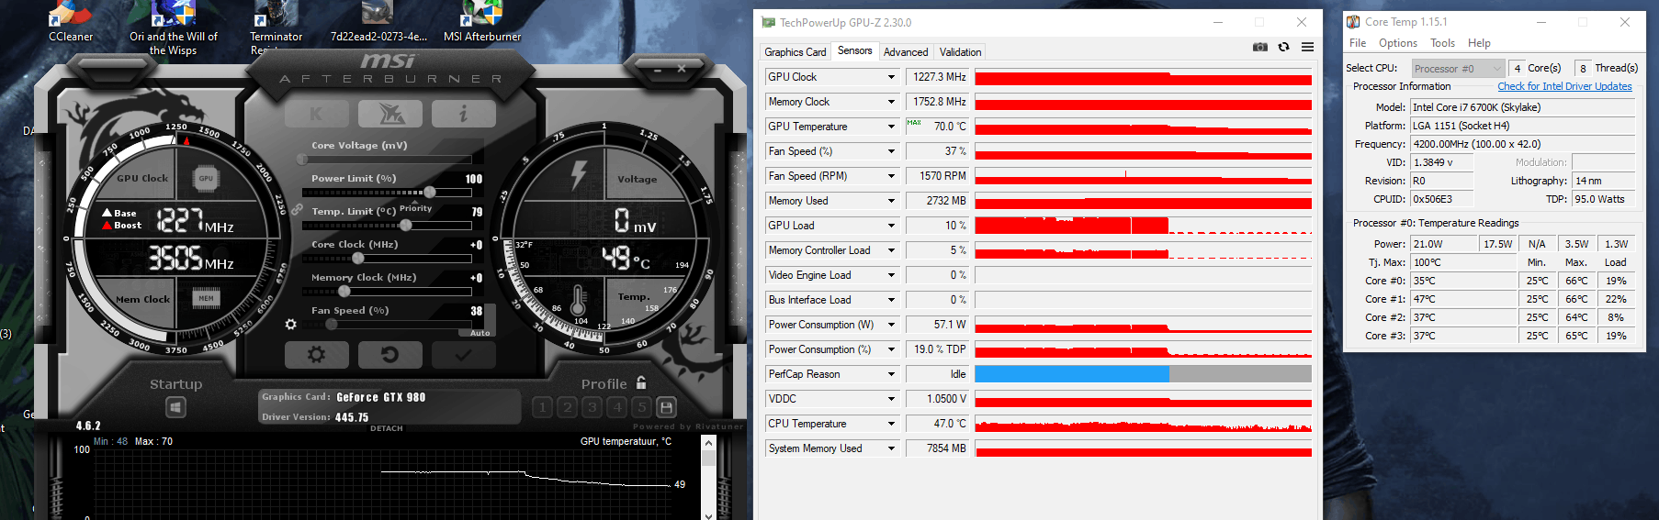Click the GPU chip icon in the Afterburner gauge
Image resolution: width=1659 pixels, height=520 pixels.
click(x=206, y=178)
